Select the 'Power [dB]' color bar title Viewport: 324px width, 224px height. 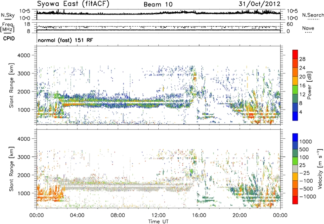click(309, 85)
